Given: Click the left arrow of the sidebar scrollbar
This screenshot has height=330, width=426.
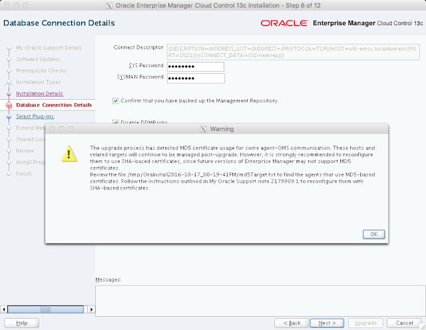Looking at the screenshot, I should tap(3, 309).
